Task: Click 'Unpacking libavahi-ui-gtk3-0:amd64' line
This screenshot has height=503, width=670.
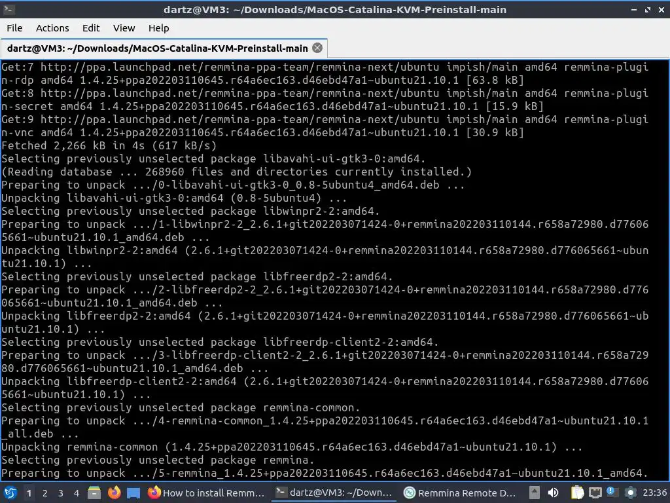Action: click(x=174, y=198)
